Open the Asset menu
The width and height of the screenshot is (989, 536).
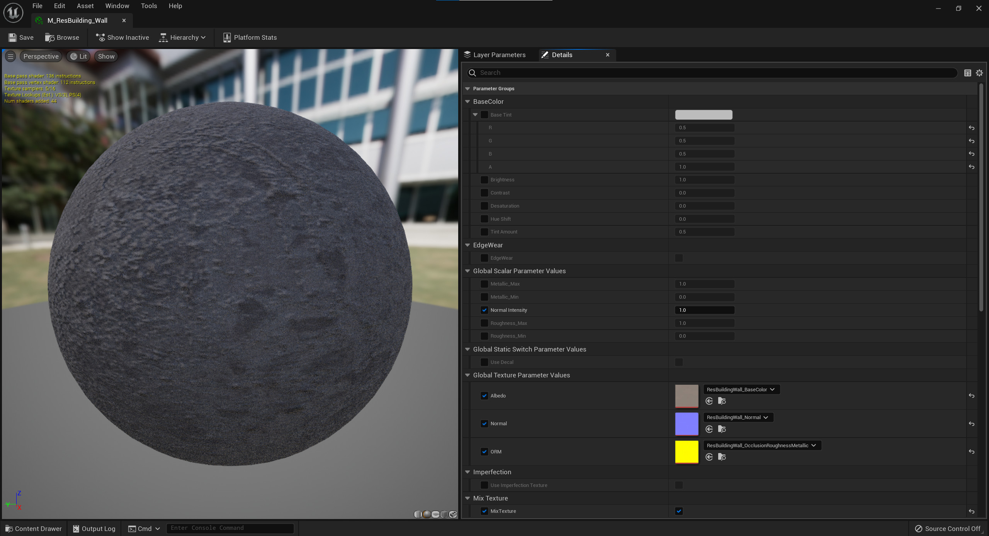tap(85, 6)
